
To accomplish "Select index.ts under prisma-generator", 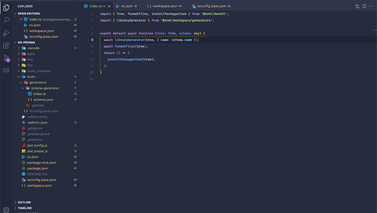I will coord(40,94).
